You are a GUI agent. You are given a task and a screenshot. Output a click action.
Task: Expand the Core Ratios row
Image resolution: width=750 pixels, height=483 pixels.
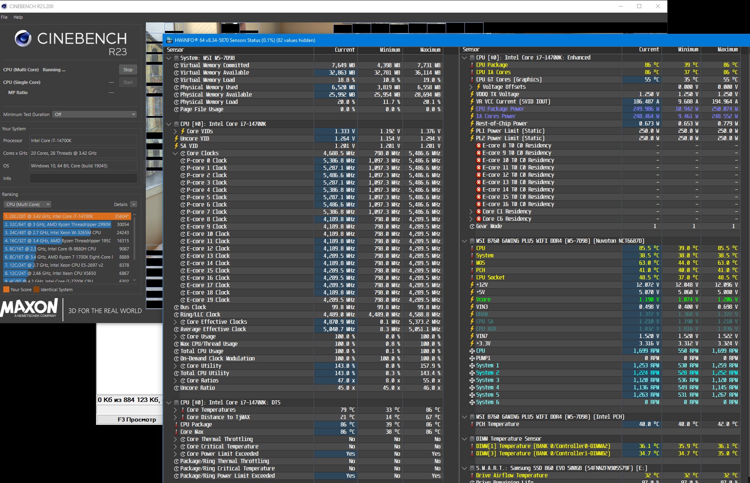[175, 381]
